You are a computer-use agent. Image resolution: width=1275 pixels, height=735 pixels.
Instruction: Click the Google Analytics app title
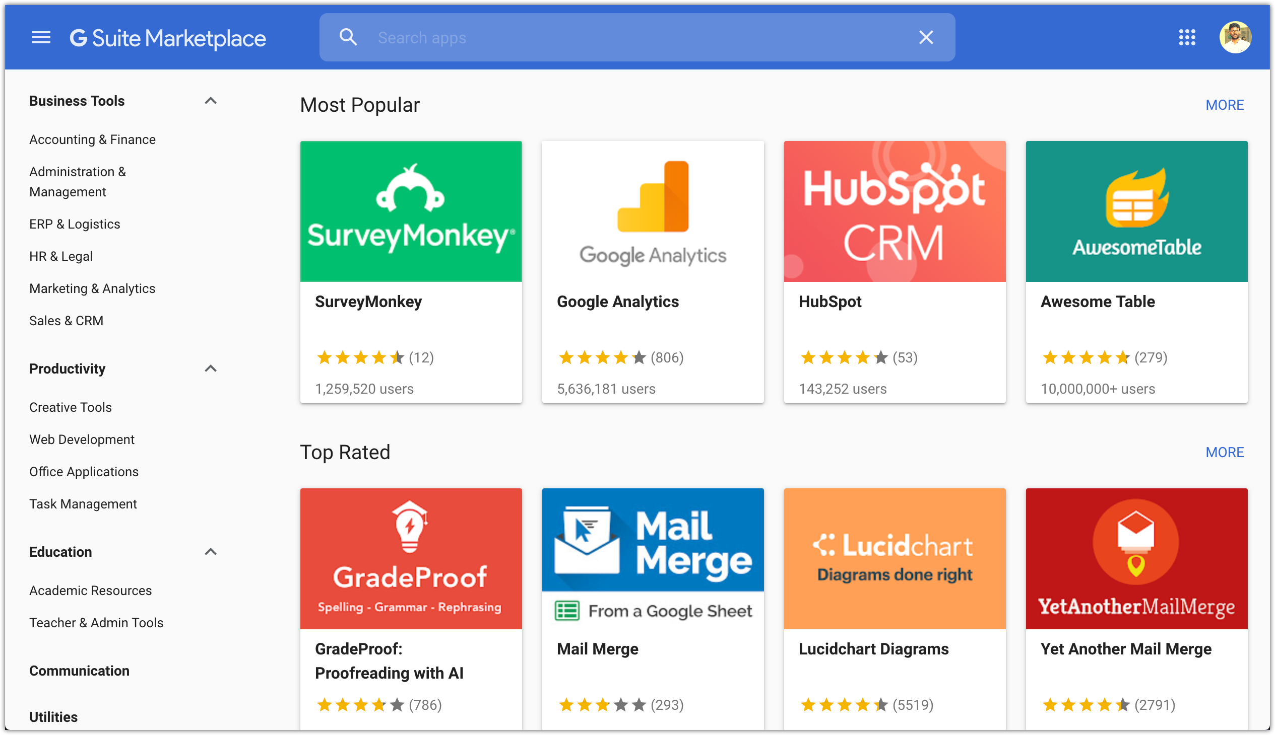pyautogui.click(x=617, y=302)
